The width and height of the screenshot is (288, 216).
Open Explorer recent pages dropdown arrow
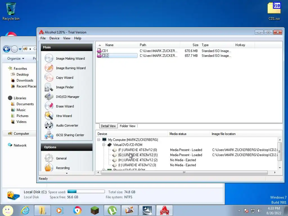tap(20, 49)
